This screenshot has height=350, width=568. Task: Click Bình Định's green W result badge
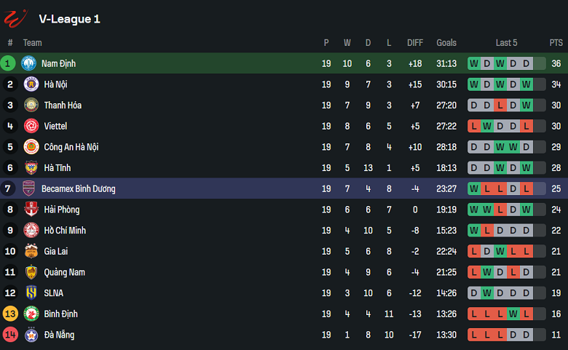(513, 314)
